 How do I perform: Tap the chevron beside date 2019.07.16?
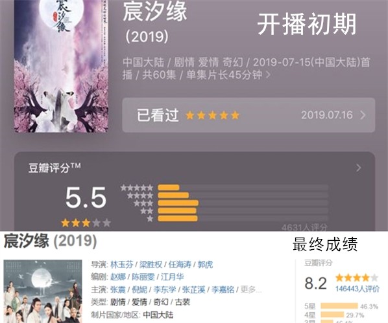[x=363, y=115]
